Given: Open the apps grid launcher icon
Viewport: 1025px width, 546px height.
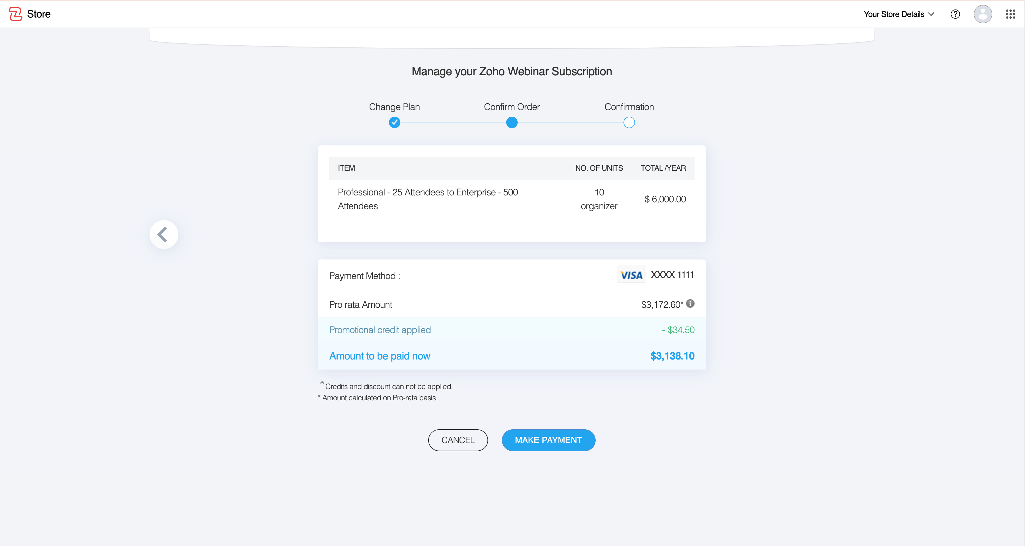Looking at the screenshot, I should [1010, 14].
